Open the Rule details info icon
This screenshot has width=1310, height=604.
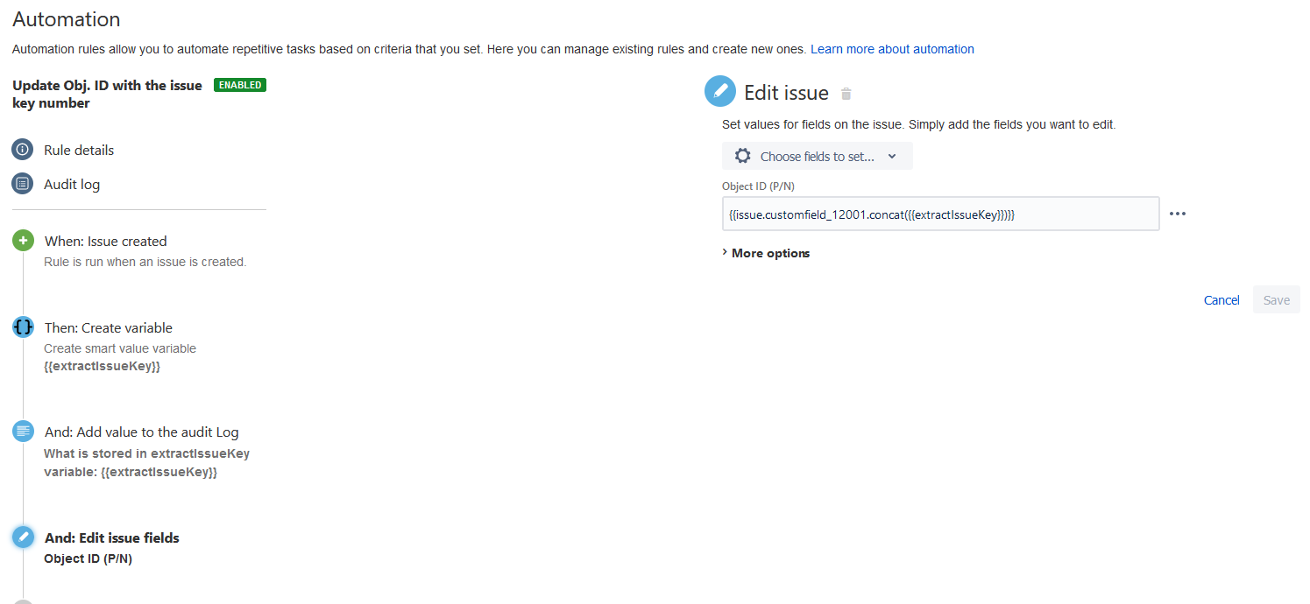23,150
